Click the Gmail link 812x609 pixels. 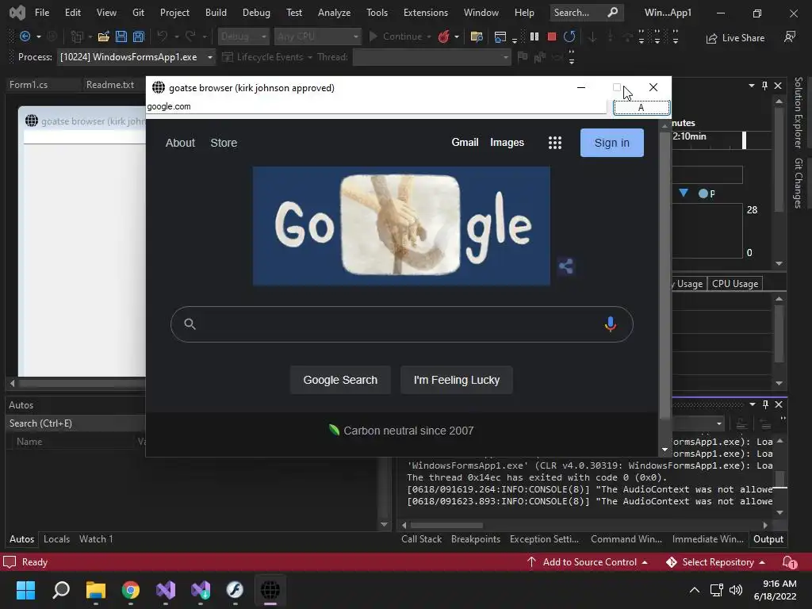[x=465, y=143]
